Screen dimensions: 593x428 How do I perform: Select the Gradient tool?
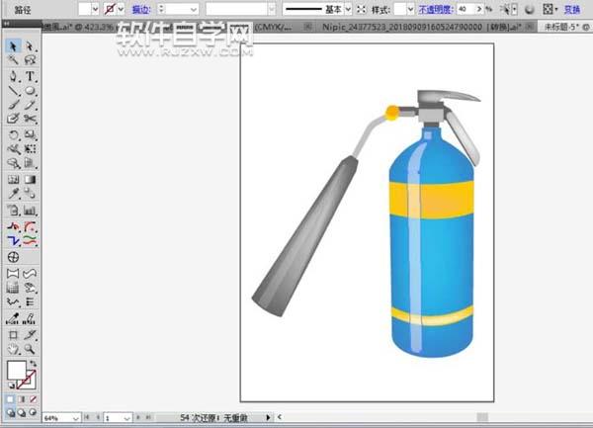(30, 180)
